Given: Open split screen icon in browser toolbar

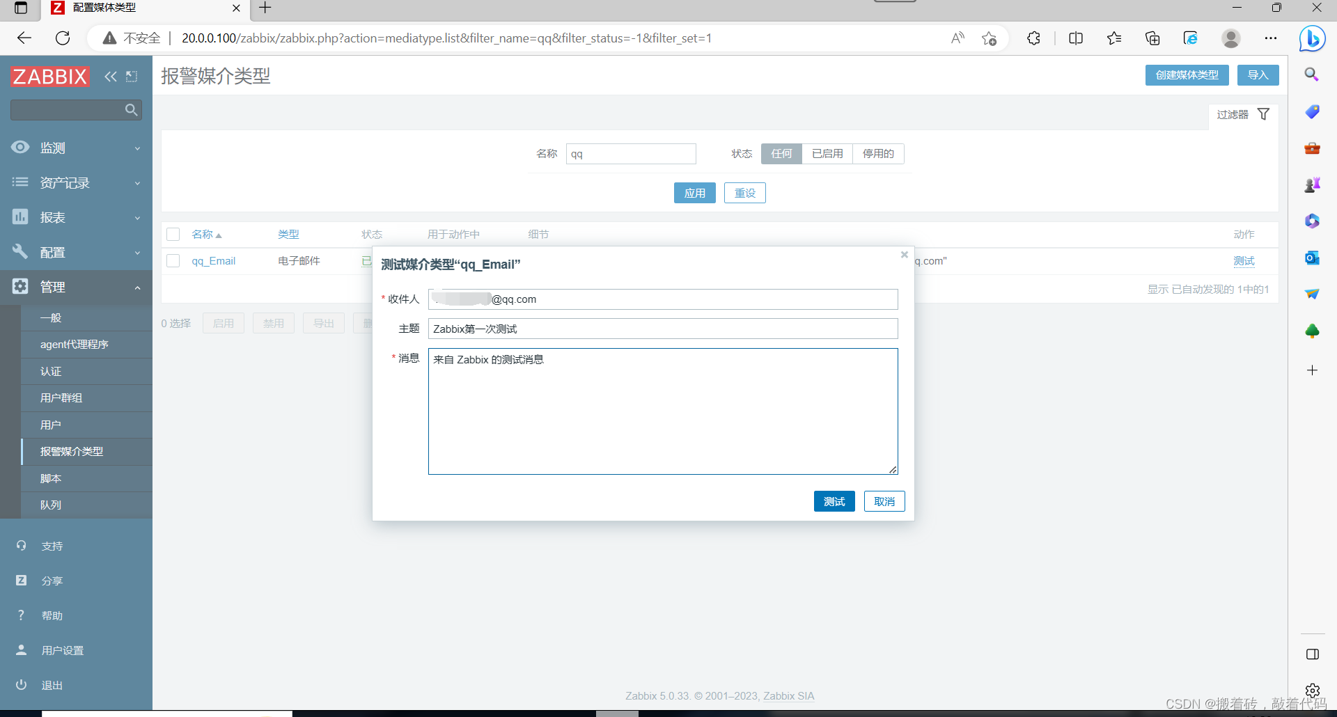Looking at the screenshot, I should 1076,38.
